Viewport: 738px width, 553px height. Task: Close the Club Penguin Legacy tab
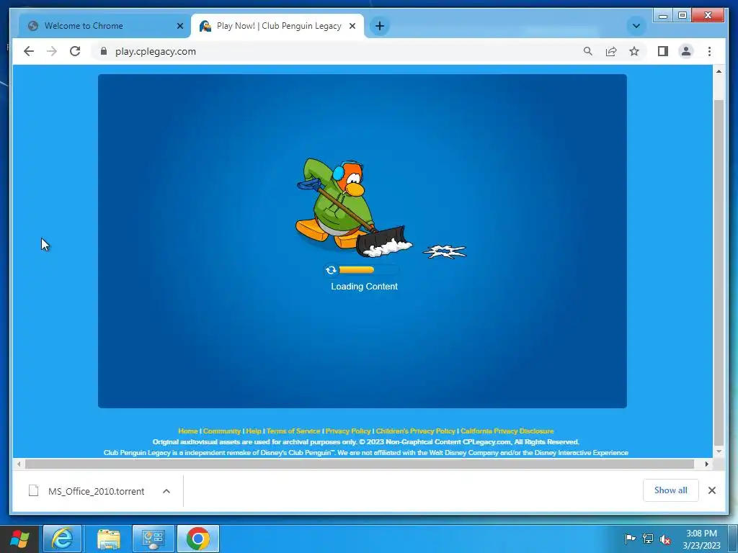pos(352,26)
